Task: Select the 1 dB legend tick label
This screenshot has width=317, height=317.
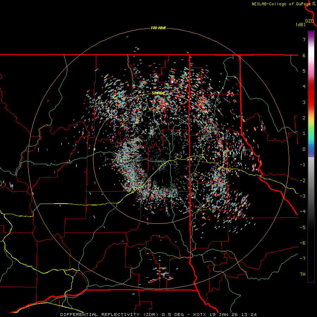Action: coord(304,133)
